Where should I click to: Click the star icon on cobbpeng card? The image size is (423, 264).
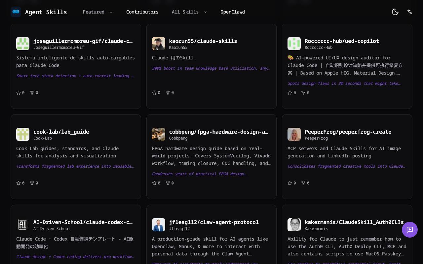pos(154,183)
